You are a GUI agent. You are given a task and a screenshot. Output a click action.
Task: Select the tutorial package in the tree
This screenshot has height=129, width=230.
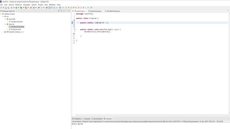tap(11, 24)
